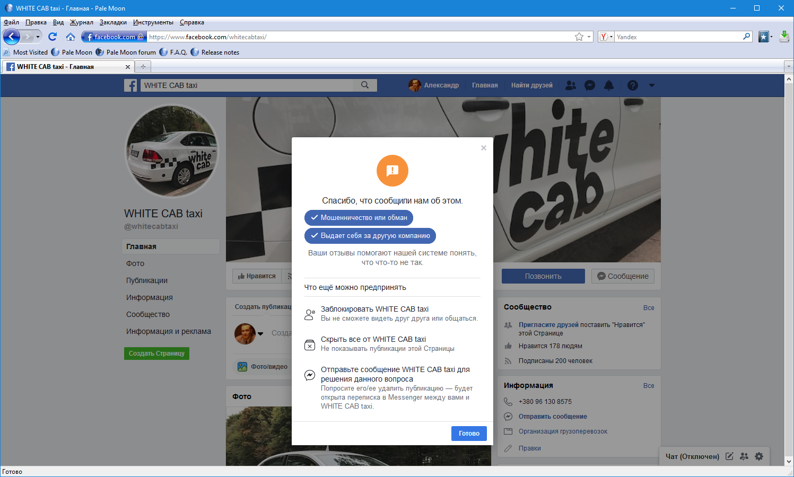Click WHITE CAB taxi profile picture
Image resolution: width=794 pixels, height=477 pixels.
click(171, 151)
